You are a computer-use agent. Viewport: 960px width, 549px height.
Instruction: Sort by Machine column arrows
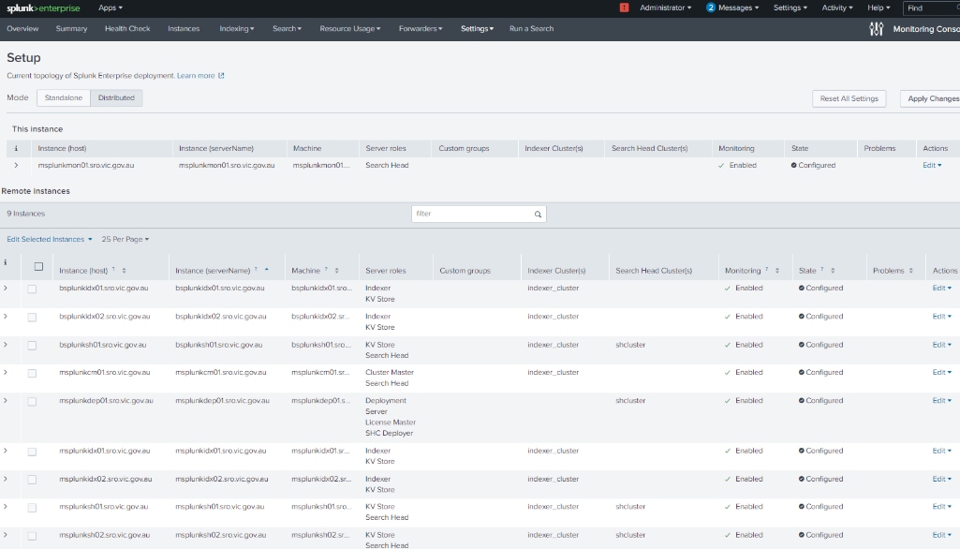point(337,270)
